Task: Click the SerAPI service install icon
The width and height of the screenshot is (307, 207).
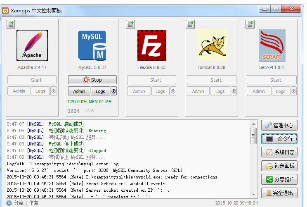Action: coord(250,24)
